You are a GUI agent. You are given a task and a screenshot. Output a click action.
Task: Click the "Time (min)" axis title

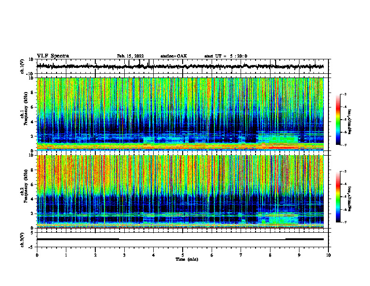[187, 259]
